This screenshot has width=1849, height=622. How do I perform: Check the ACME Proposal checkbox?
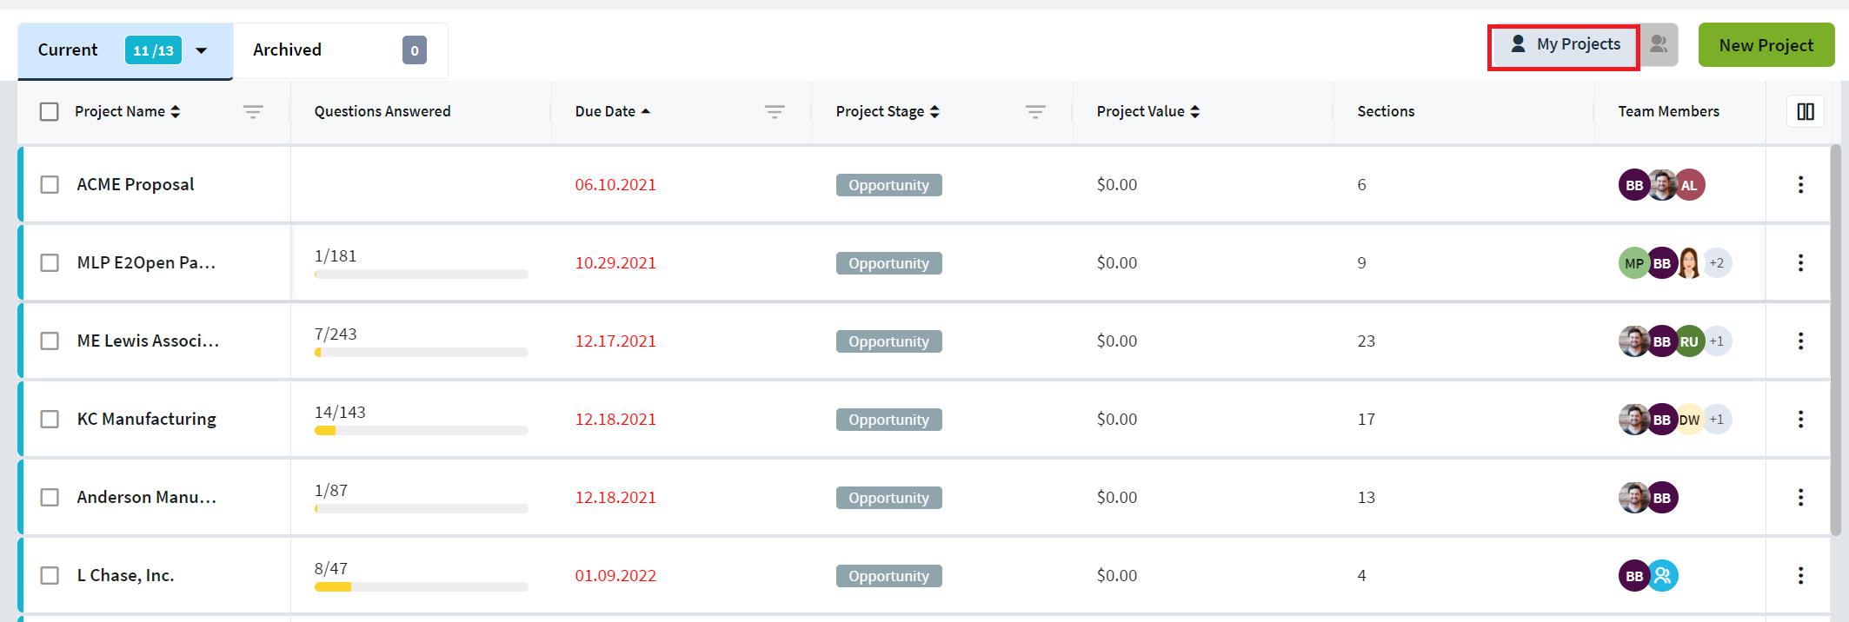(50, 184)
